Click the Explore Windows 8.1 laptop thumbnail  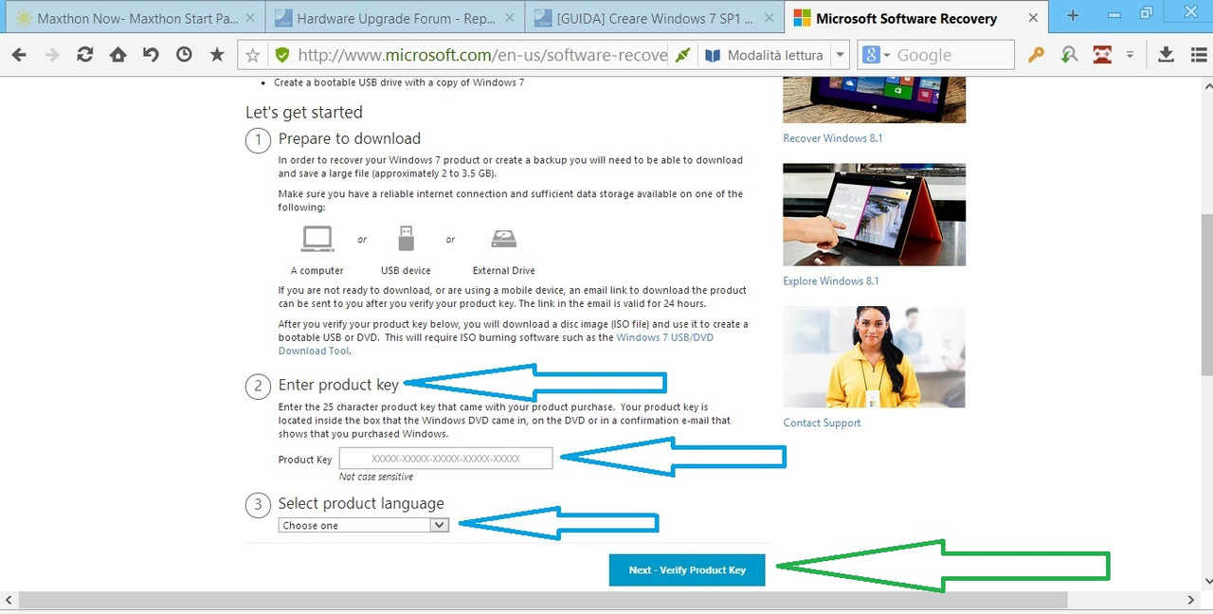pyautogui.click(x=874, y=215)
